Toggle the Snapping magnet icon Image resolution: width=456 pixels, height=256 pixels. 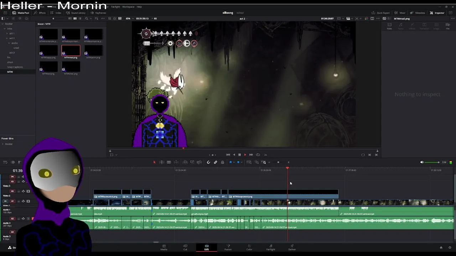[x=208, y=162]
